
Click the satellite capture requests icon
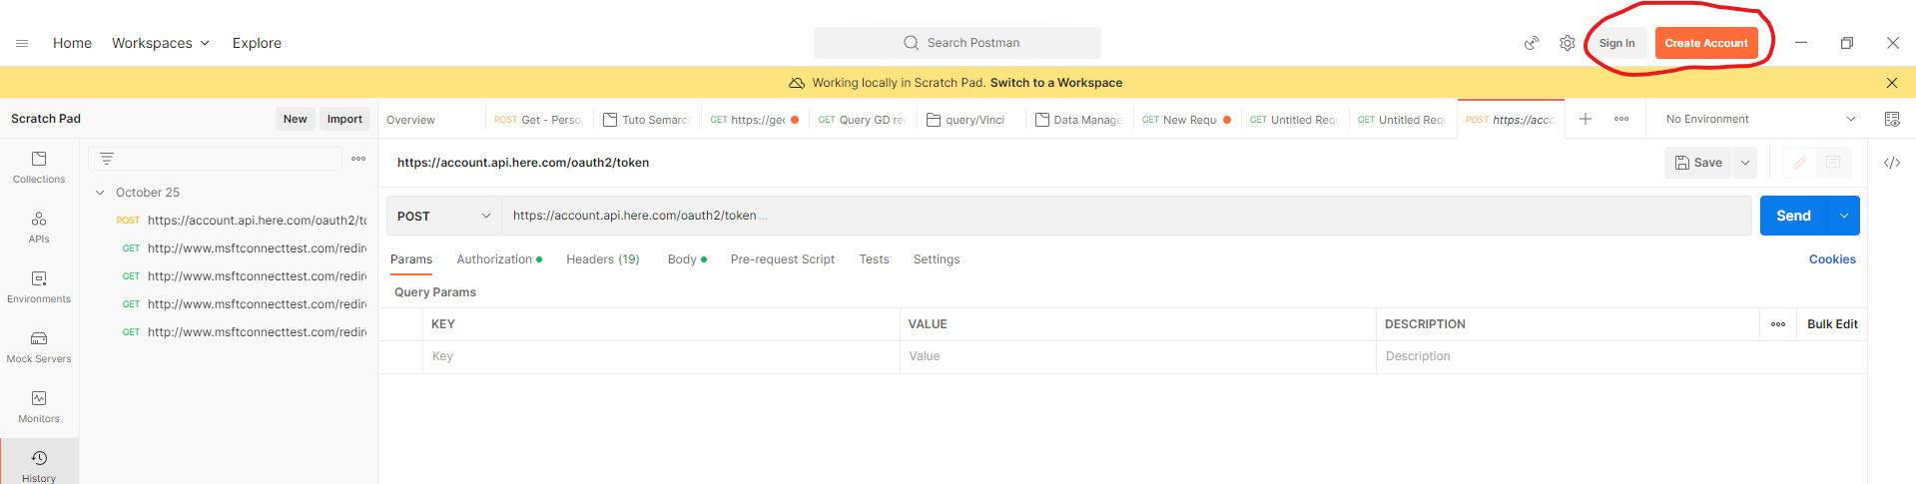pos(1532,43)
